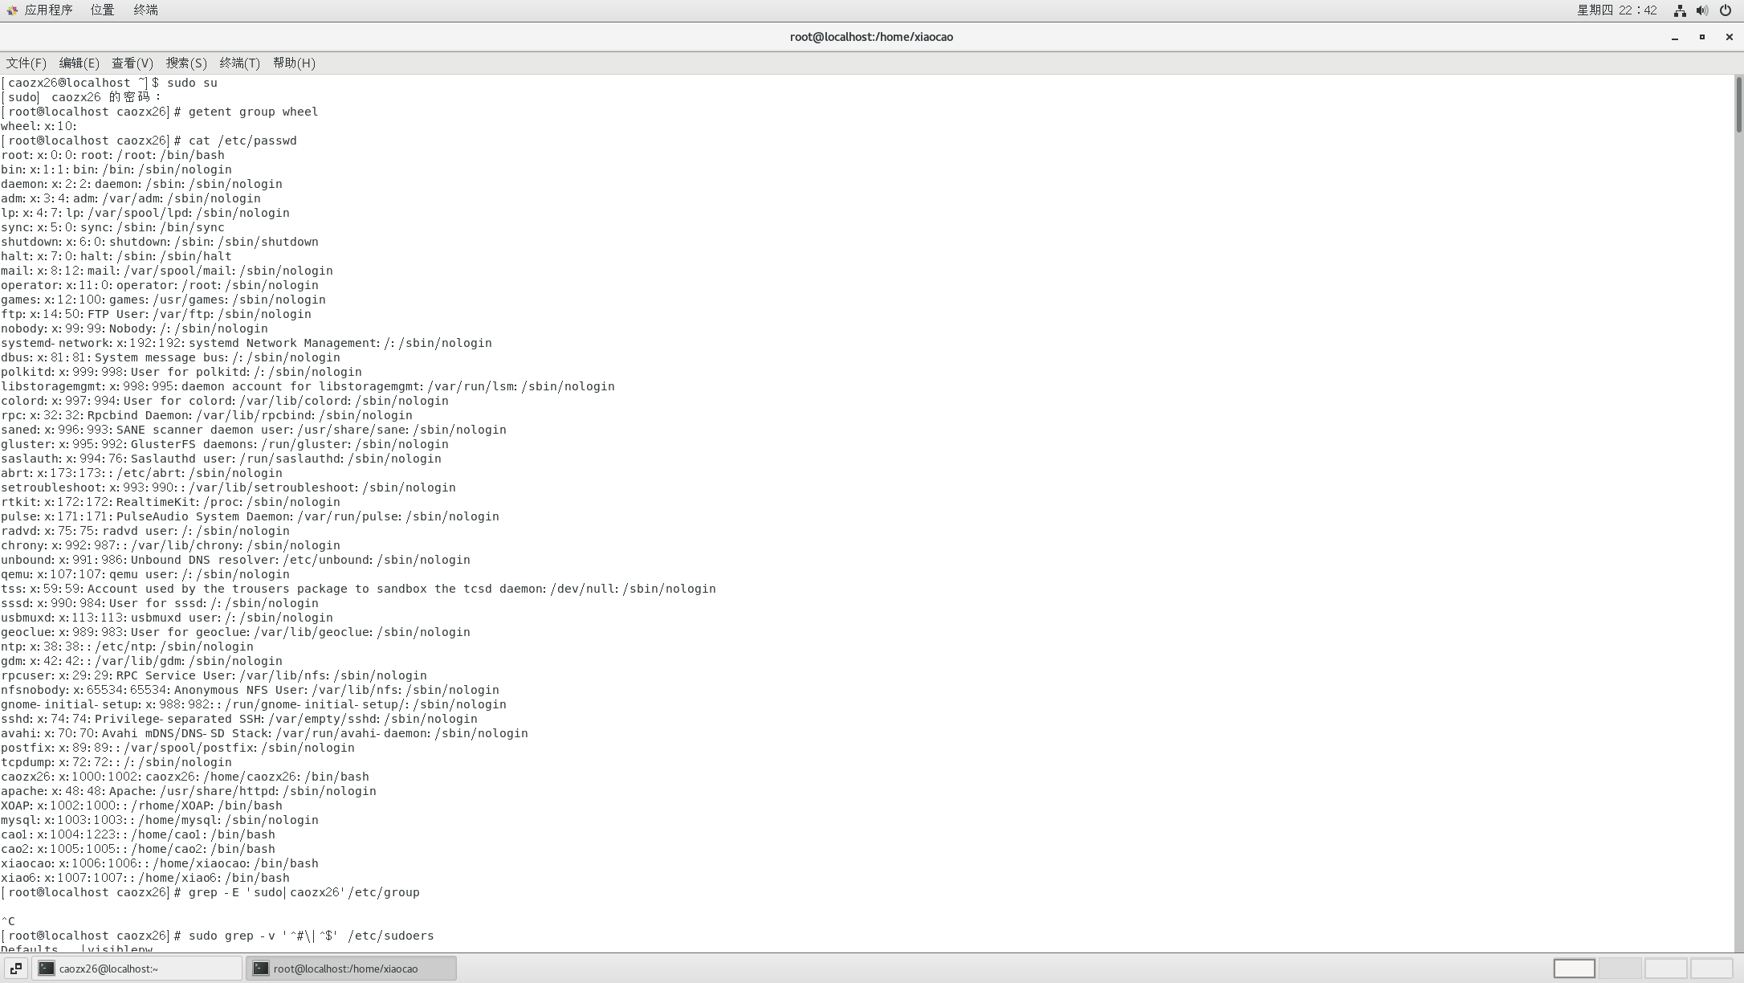
Task: Click terminal icon of root@localhost task
Action: [x=261, y=969]
